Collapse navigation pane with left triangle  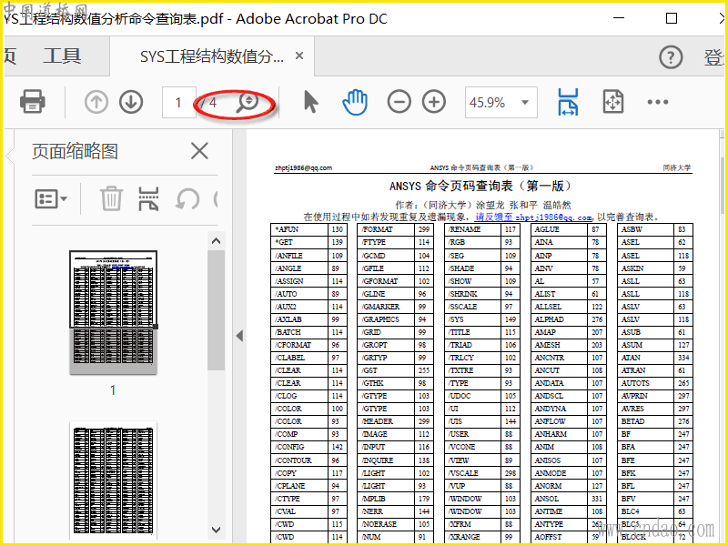point(239,336)
